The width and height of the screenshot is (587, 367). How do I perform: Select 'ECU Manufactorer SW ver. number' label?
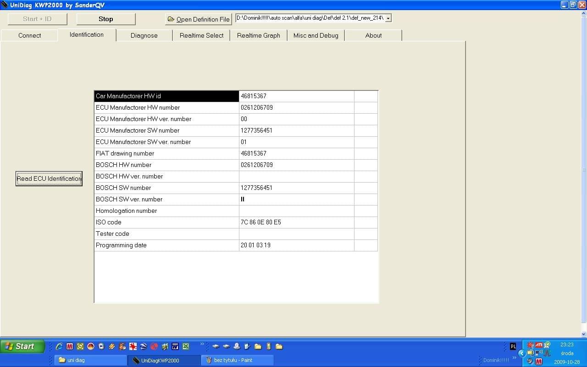166,142
